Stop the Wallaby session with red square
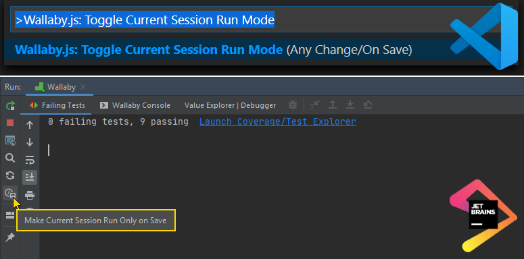Viewport: 524px width, 259px height. click(10, 123)
